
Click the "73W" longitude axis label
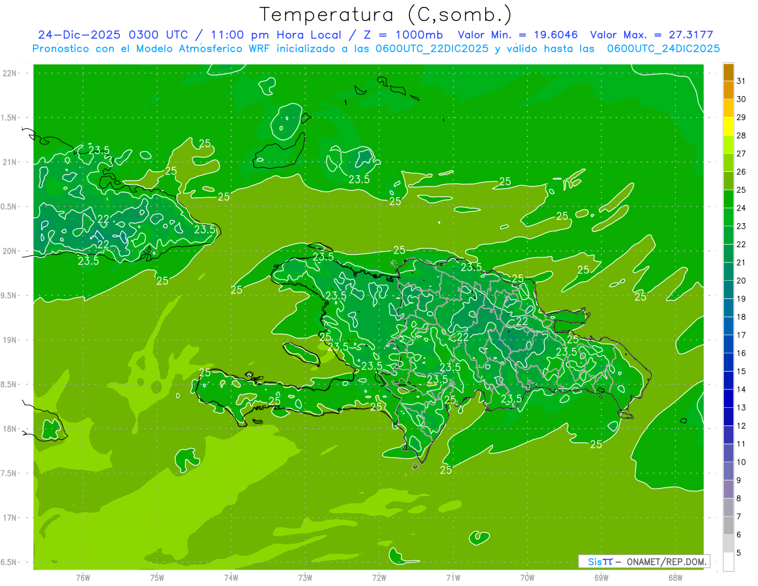(305, 577)
